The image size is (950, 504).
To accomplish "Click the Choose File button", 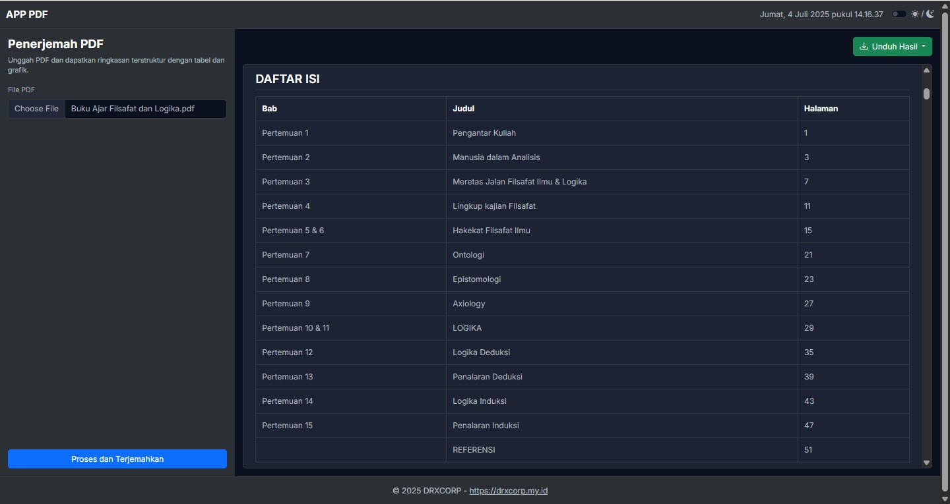I will point(37,109).
